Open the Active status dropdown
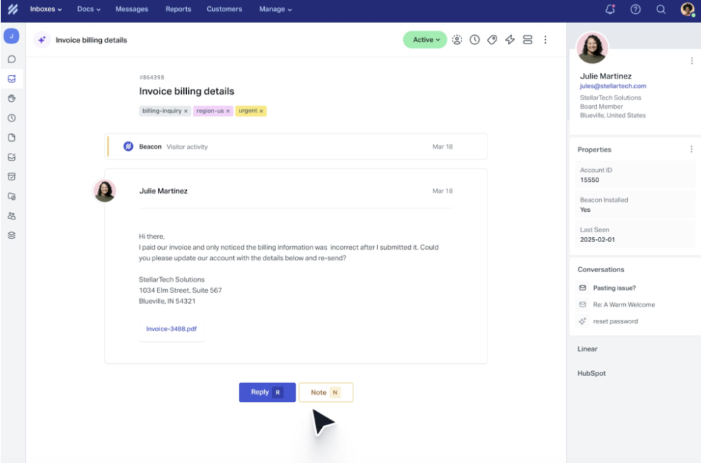Viewport: 701px width, 463px height. [x=426, y=40]
